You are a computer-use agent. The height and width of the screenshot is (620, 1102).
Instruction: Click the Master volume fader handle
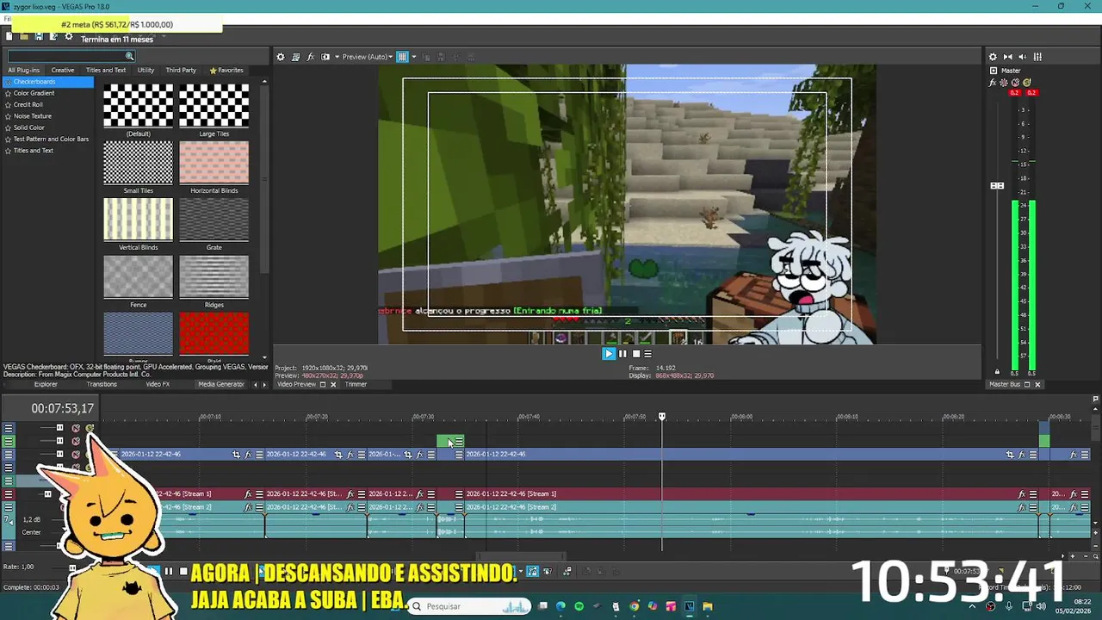[x=997, y=186]
